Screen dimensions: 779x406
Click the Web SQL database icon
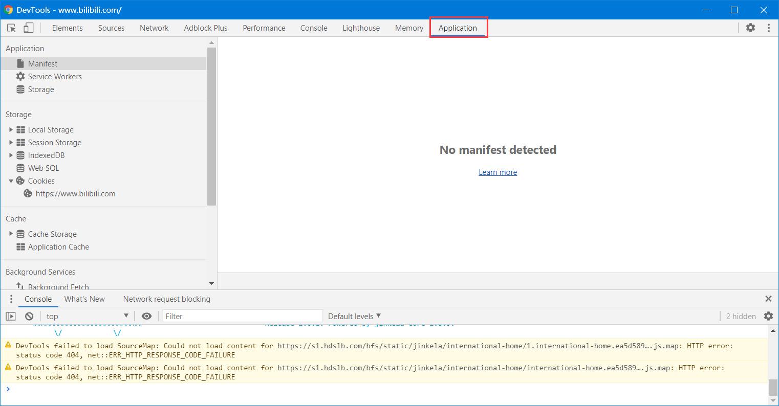pyautogui.click(x=20, y=168)
